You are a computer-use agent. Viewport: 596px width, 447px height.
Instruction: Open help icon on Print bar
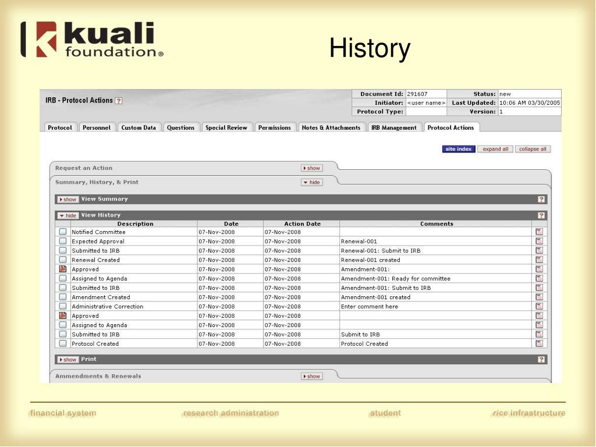tap(541, 360)
